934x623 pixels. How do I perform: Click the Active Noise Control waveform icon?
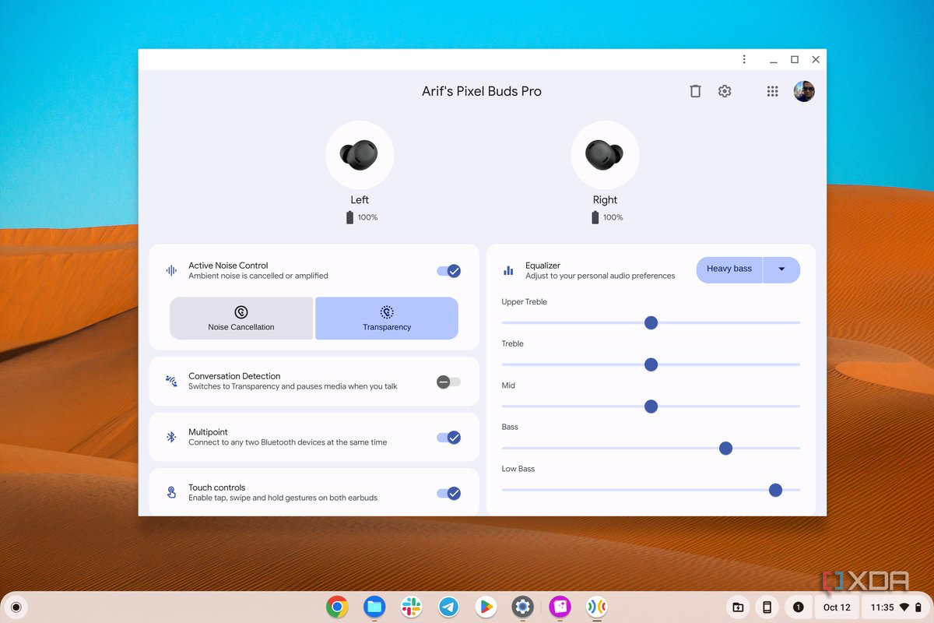click(x=171, y=270)
